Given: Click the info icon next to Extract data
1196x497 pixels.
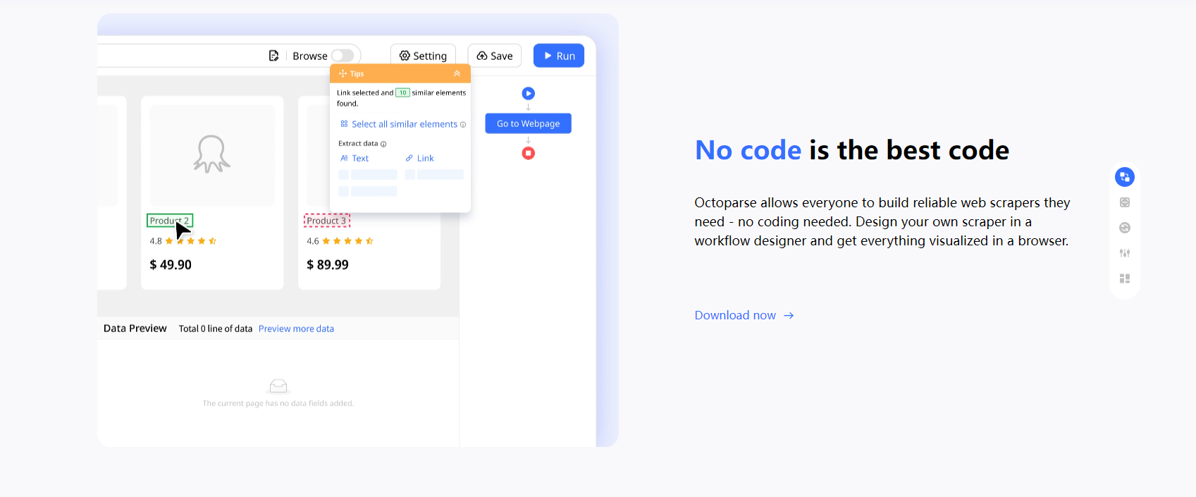Looking at the screenshot, I should 383,144.
